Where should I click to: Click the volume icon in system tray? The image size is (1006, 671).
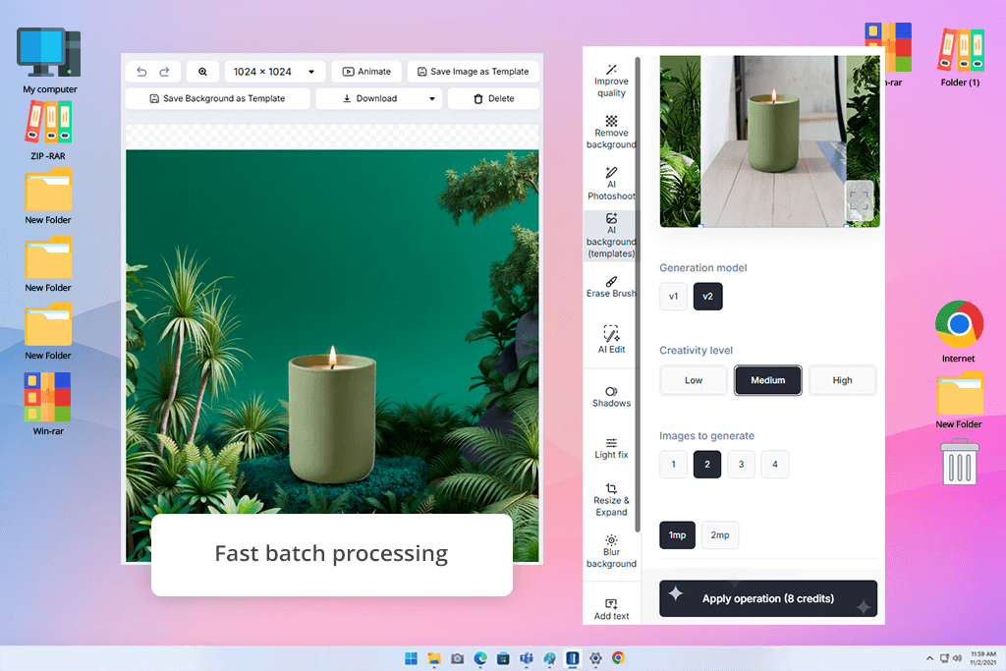957,658
